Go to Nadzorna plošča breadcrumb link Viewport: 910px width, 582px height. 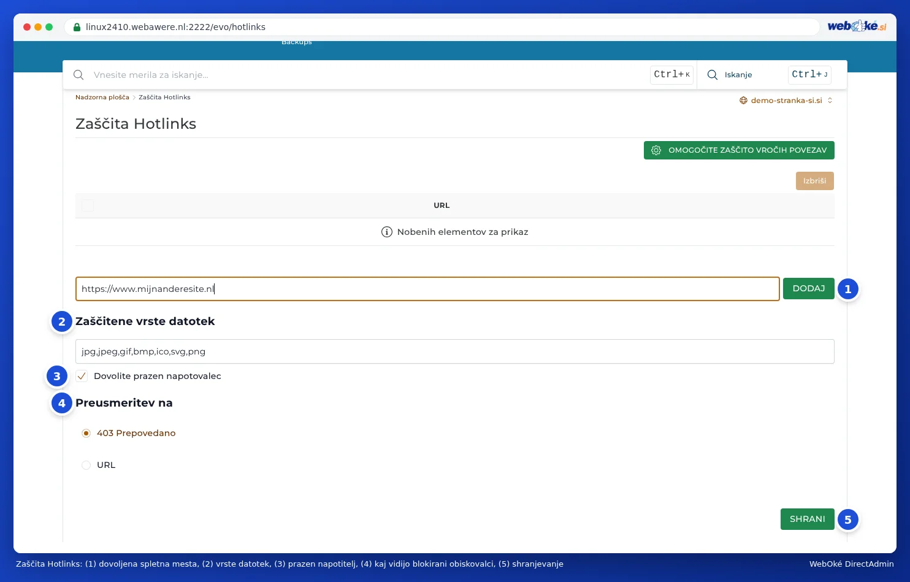point(102,98)
